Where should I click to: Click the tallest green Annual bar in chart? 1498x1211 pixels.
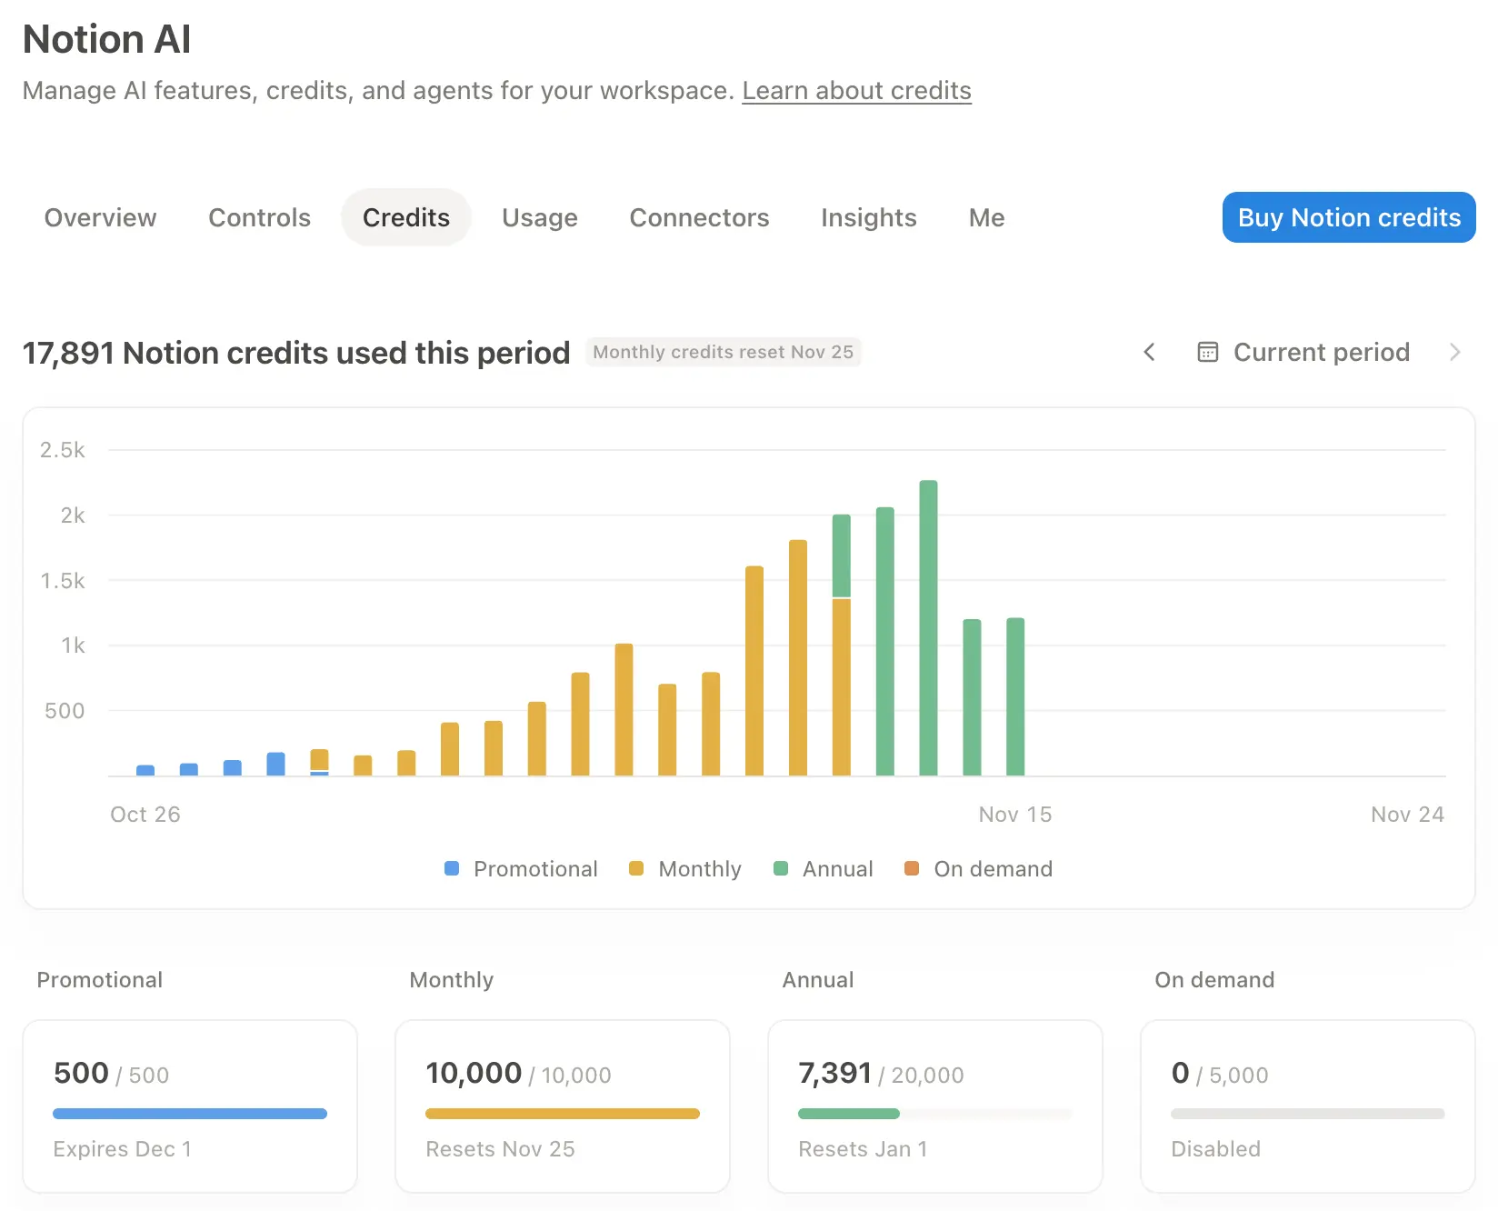[928, 627]
